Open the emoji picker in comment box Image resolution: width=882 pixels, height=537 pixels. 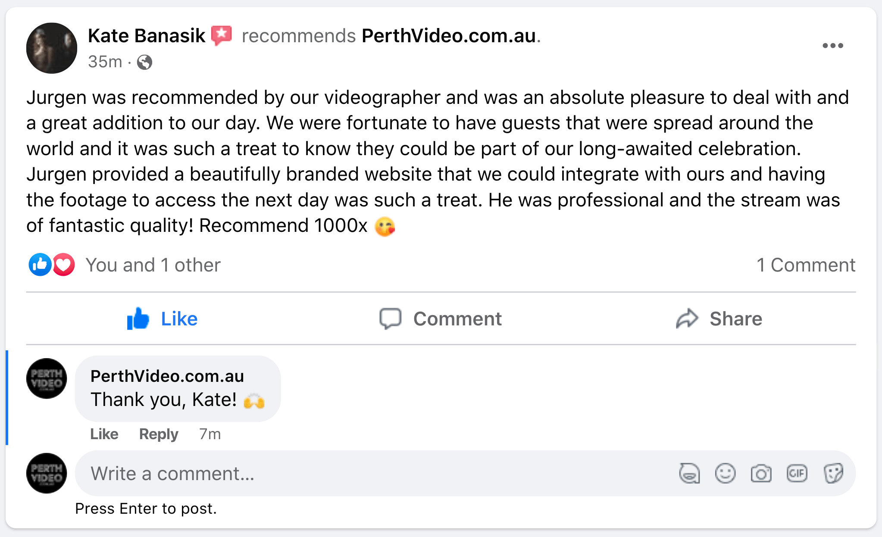coord(725,474)
